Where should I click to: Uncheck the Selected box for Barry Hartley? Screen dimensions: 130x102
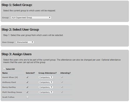click(x=27, y=87)
